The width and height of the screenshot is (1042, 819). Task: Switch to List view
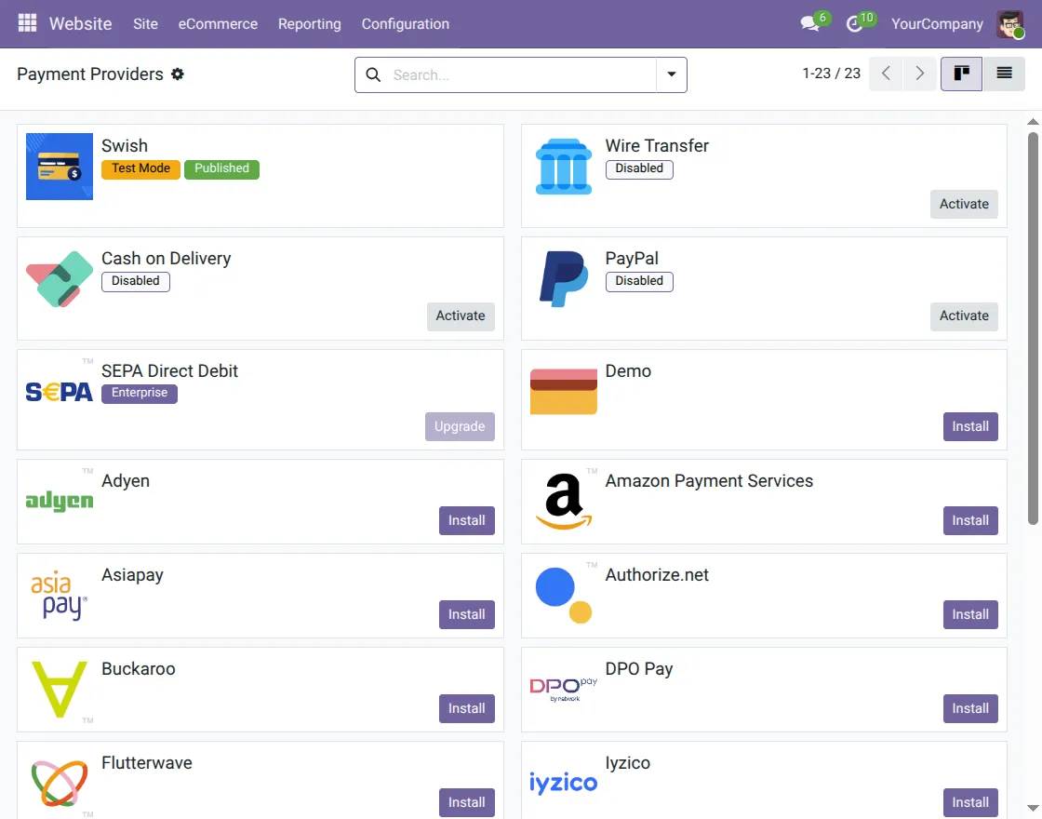(x=1004, y=74)
